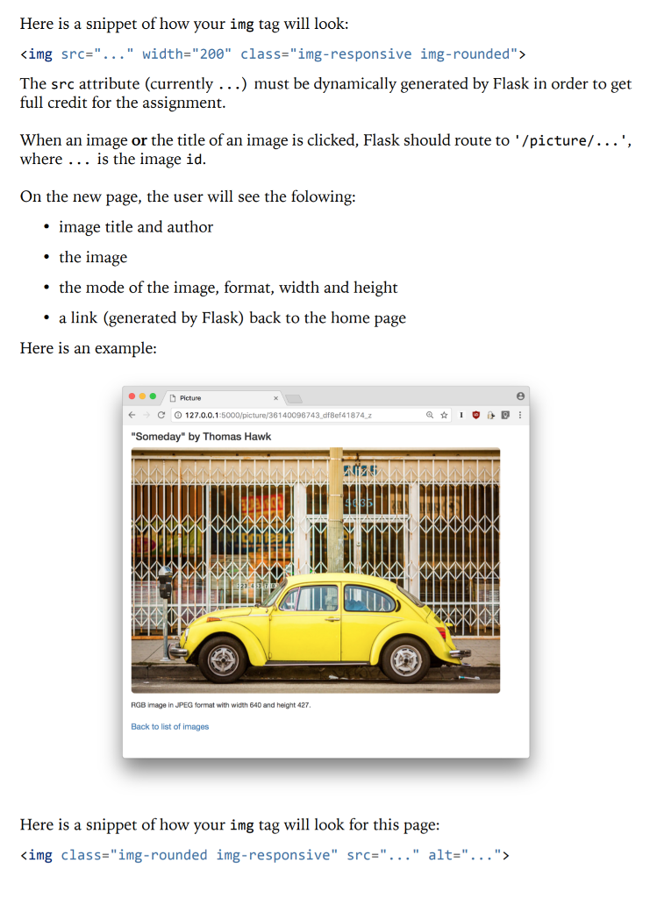Click the document favicon on the Picture tab
Image resolution: width=657 pixels, height=898 pixels.
[x=172, y=396]
